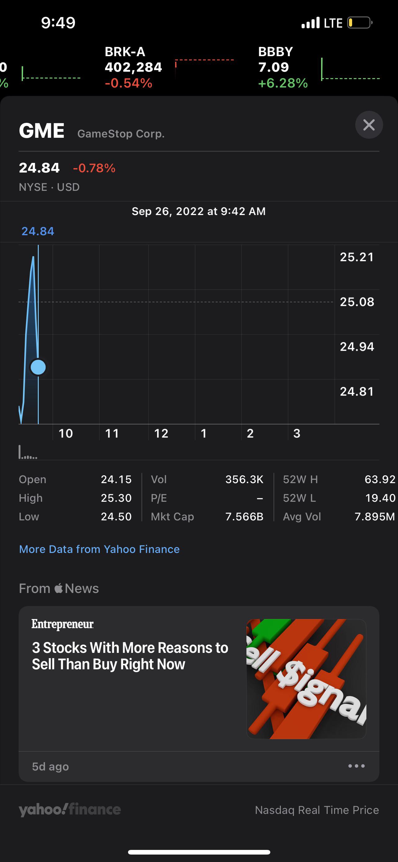Tap the Mkt Cap value 7.566B
Image resolution: width=398 pixels, height=862 pixels.
click(244, 517)
